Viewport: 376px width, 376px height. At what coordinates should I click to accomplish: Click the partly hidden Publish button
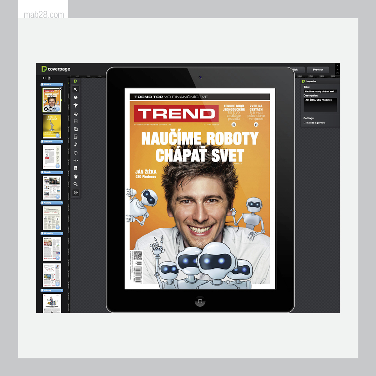pyautogui.click(x=299, y=70)
